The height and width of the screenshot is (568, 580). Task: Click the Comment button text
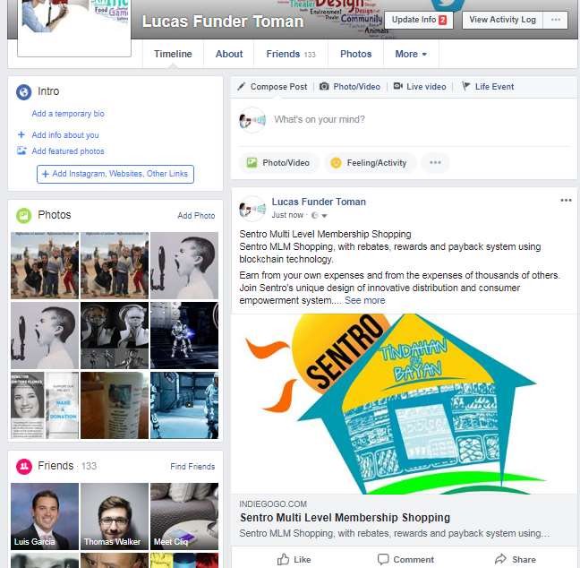point(414,559)
